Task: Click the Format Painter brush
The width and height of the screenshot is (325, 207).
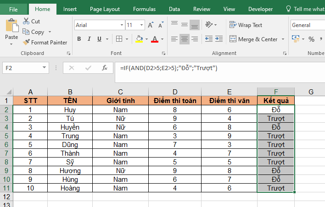Action: 27,42
